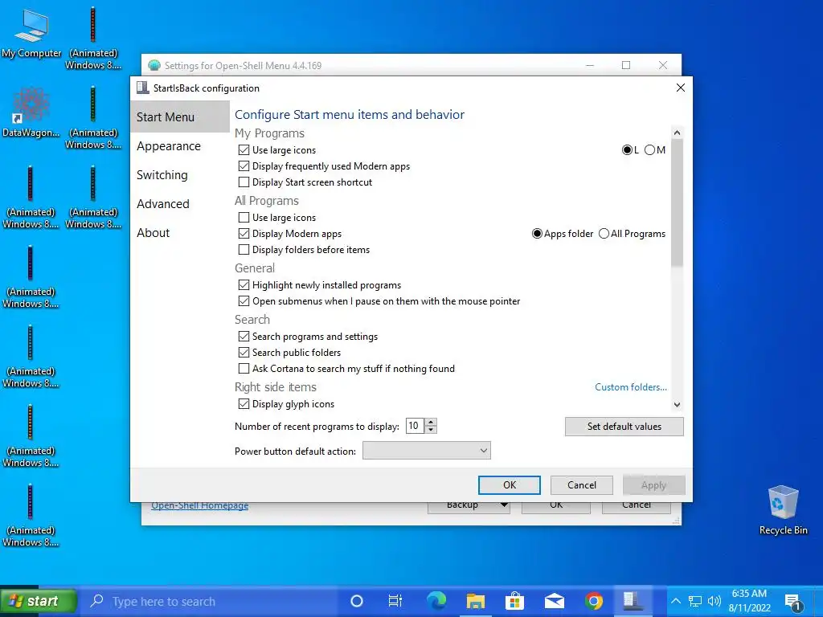Toggle Highlight newly installed programs
823x617 pixels.
244,285
